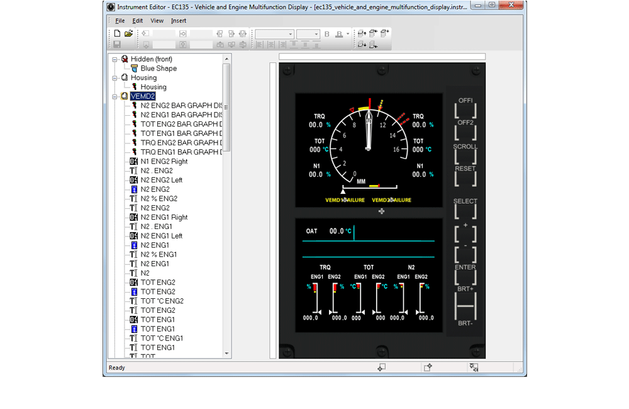Image resolution: width=629 pixels, height=409 pixels.
Task: Open the Insert menu
Action: coord(179,20)
